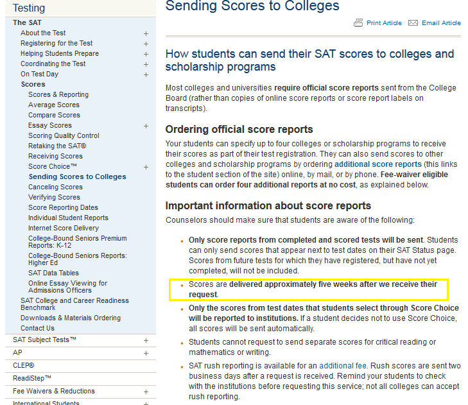Image resolution: width=468 pixels, height=405 pixels.
Task: Expand Registering for the Test submenu
Action: point(146,44)
